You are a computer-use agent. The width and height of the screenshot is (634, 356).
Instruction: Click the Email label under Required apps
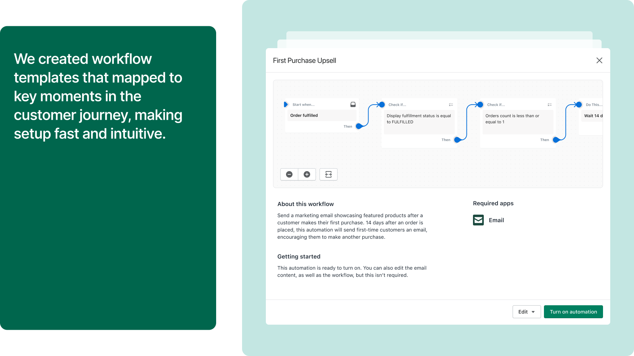click(496, 220)
